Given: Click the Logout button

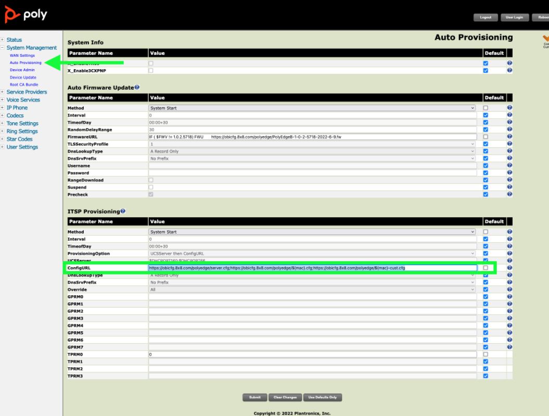Looking at the screenshot, I should pos(485,17).
